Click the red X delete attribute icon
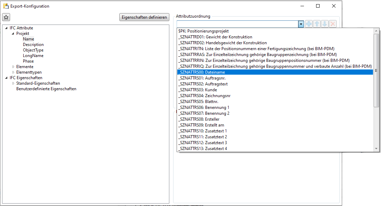The width and height of the screenshot is (381, 206). tap(333, 24)
